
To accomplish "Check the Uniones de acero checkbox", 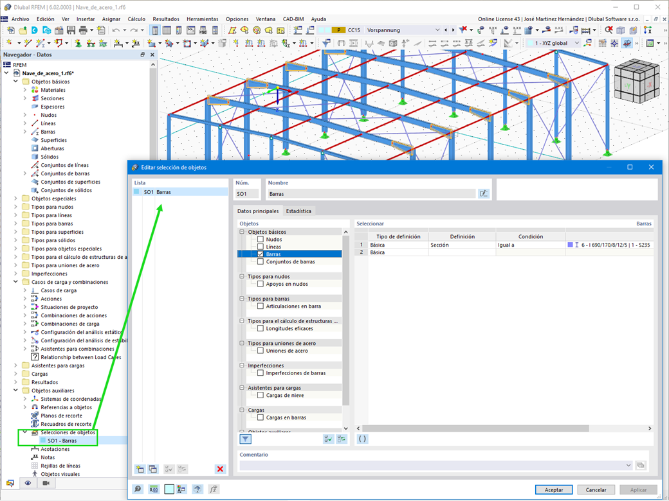I will (261, 351).
